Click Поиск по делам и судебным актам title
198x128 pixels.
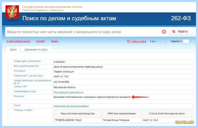pos(69,18)
